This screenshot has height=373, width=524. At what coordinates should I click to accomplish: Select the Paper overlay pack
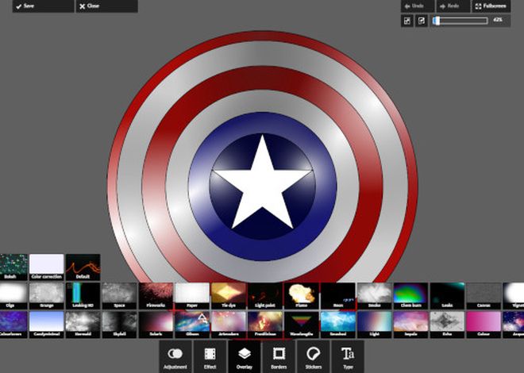[x=192, y=295]
